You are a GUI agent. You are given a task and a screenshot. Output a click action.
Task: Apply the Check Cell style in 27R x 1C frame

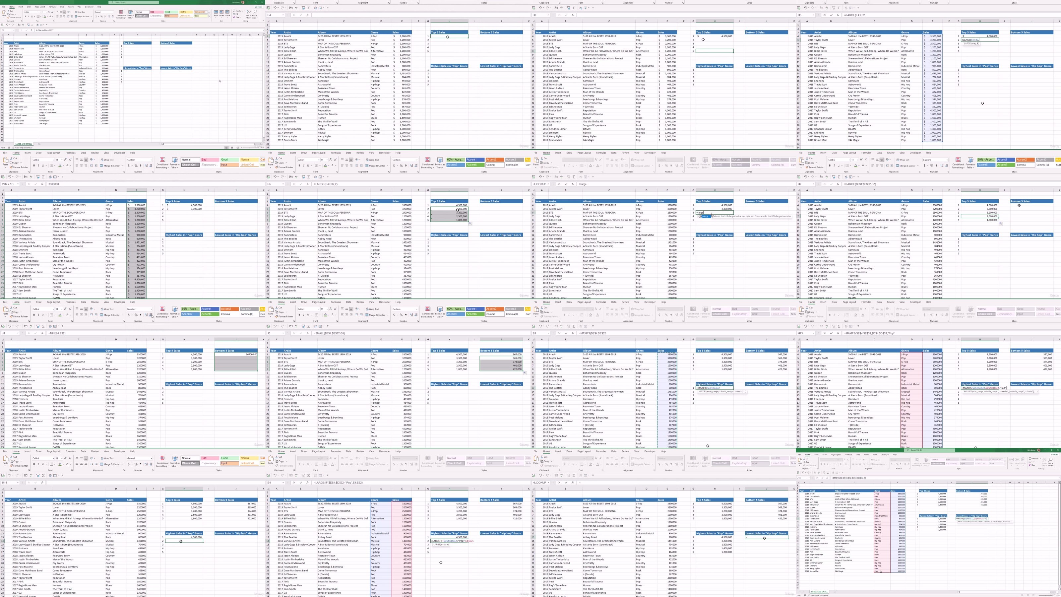190,165
